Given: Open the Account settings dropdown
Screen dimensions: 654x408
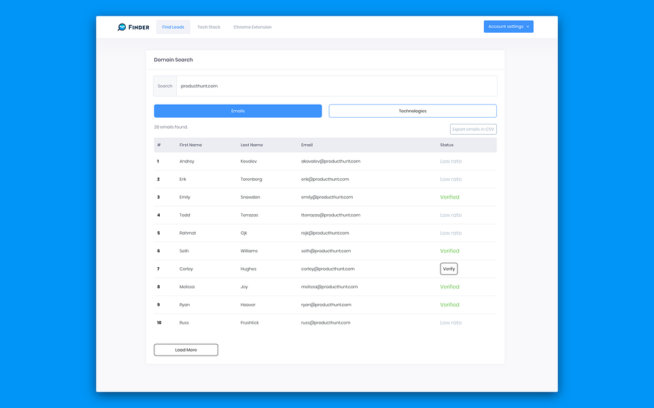Looking at the screenshot, I should [509, 27].
